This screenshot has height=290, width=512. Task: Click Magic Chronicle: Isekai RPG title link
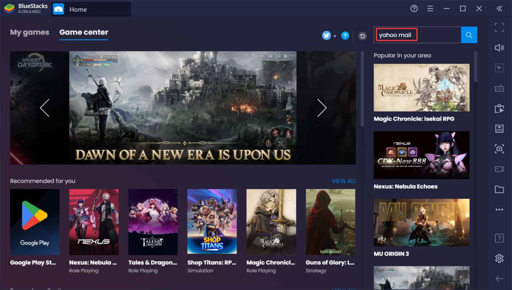pyautogui.click(x=414, y=119)
